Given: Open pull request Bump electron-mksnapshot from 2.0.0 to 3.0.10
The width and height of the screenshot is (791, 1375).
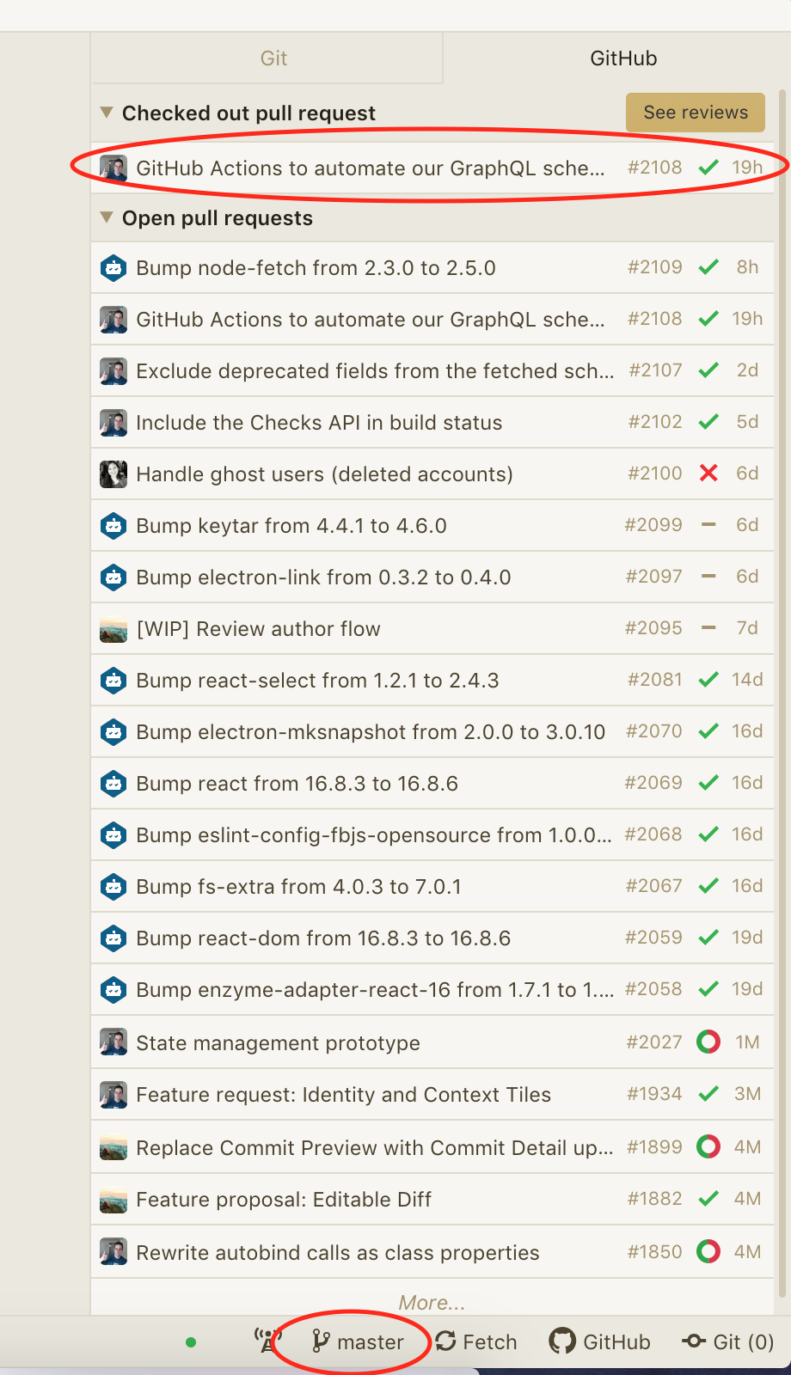Looking at the screenshot, I should [432, 731].
